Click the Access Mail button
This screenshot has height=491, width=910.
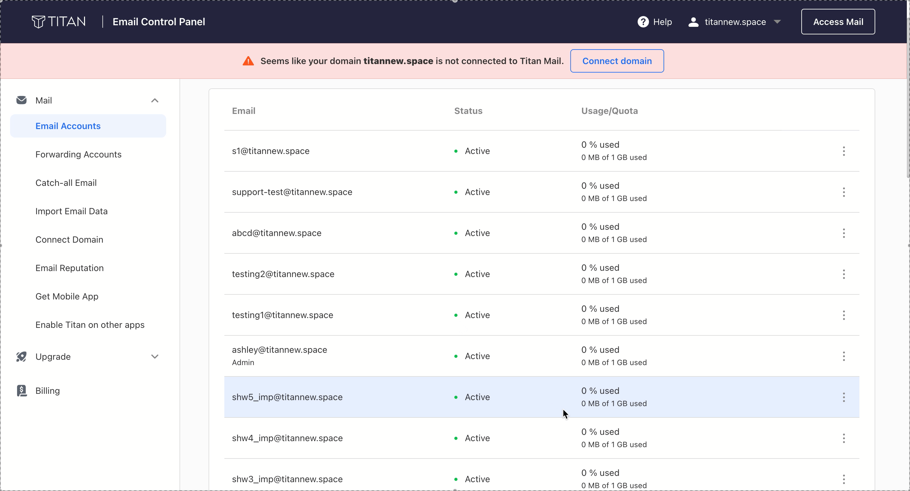point(838,22)
